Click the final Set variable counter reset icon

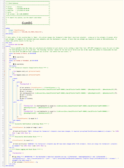(13, 162)
